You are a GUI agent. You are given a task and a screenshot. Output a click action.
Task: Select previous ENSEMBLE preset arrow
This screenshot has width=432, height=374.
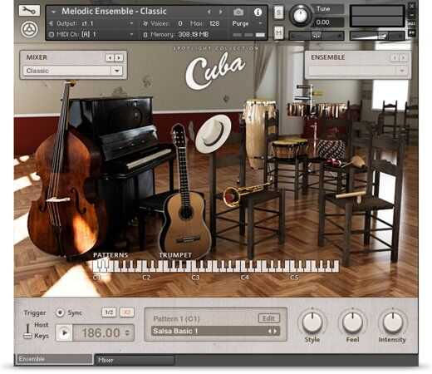[395, 57]
